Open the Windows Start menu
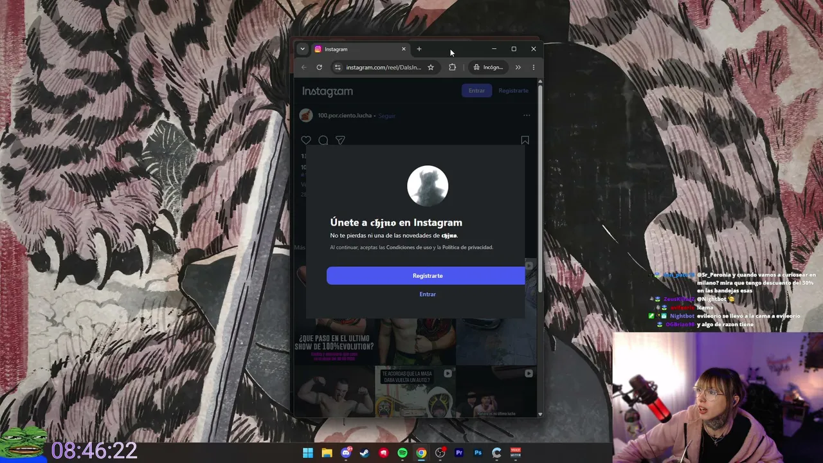 pyautogui.click(x=308, y=453)
